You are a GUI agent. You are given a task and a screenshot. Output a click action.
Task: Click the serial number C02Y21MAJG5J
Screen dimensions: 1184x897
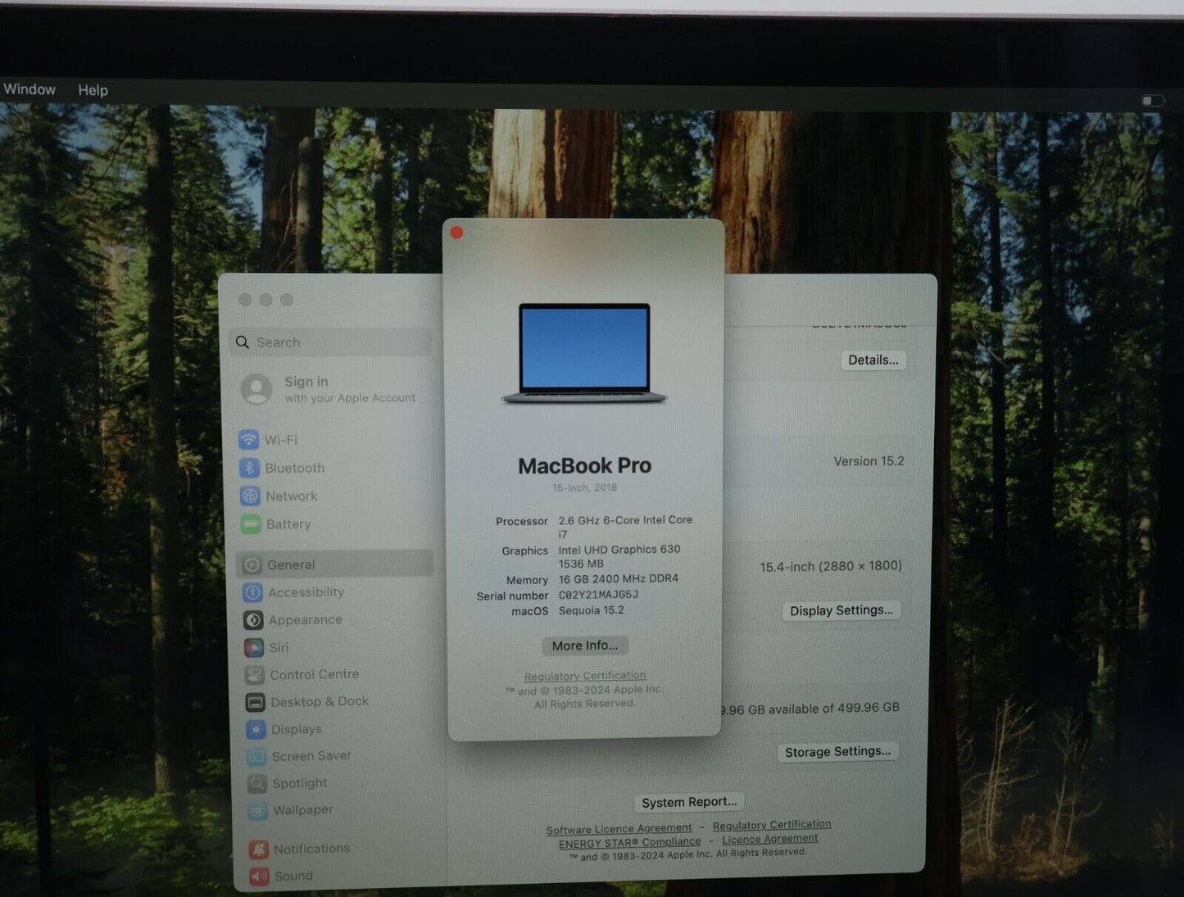click(598, 595)
